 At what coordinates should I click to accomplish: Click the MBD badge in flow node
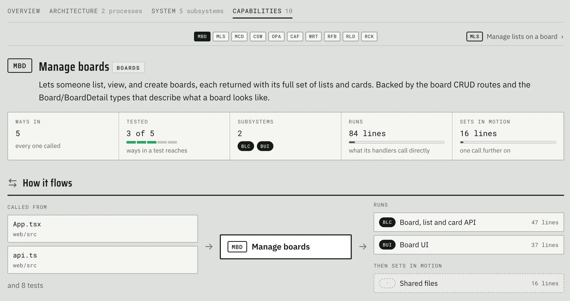tap(237, 247)
